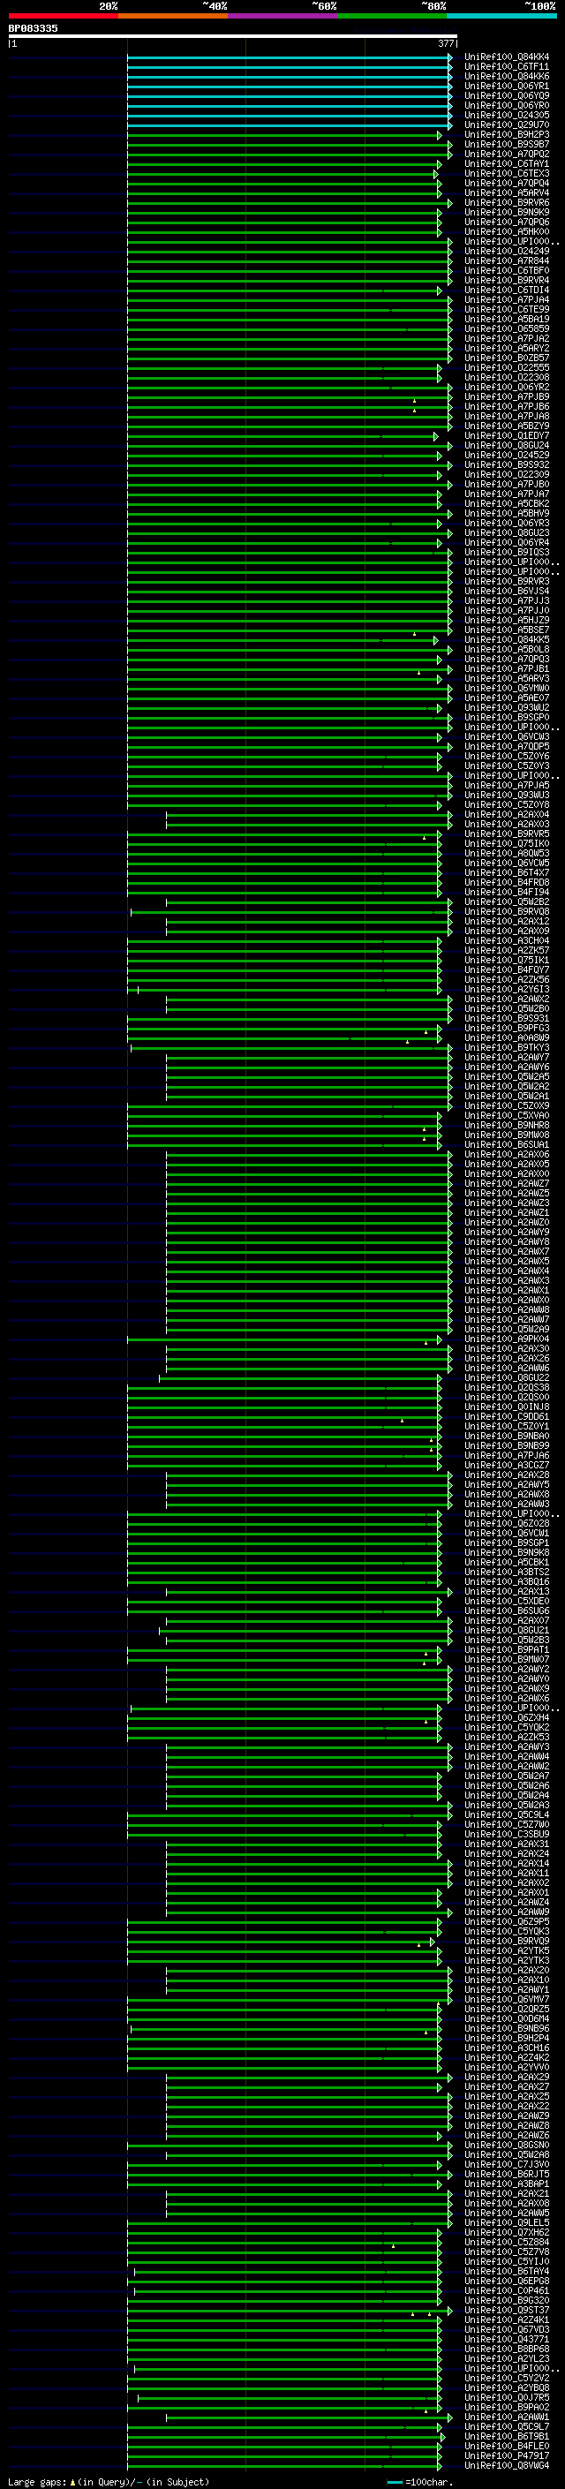Select the UniRef100_C6TDI4 label
The height and width of the screenshot is (2489, 565).
[x=506, y=290]
